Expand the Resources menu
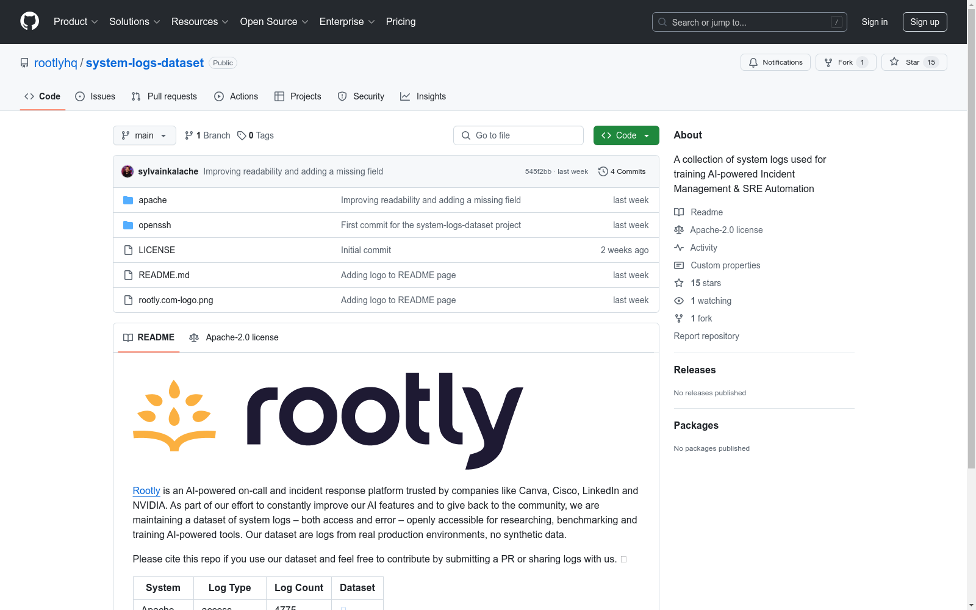This screenshot has width=976, height=610. [200, 21]
